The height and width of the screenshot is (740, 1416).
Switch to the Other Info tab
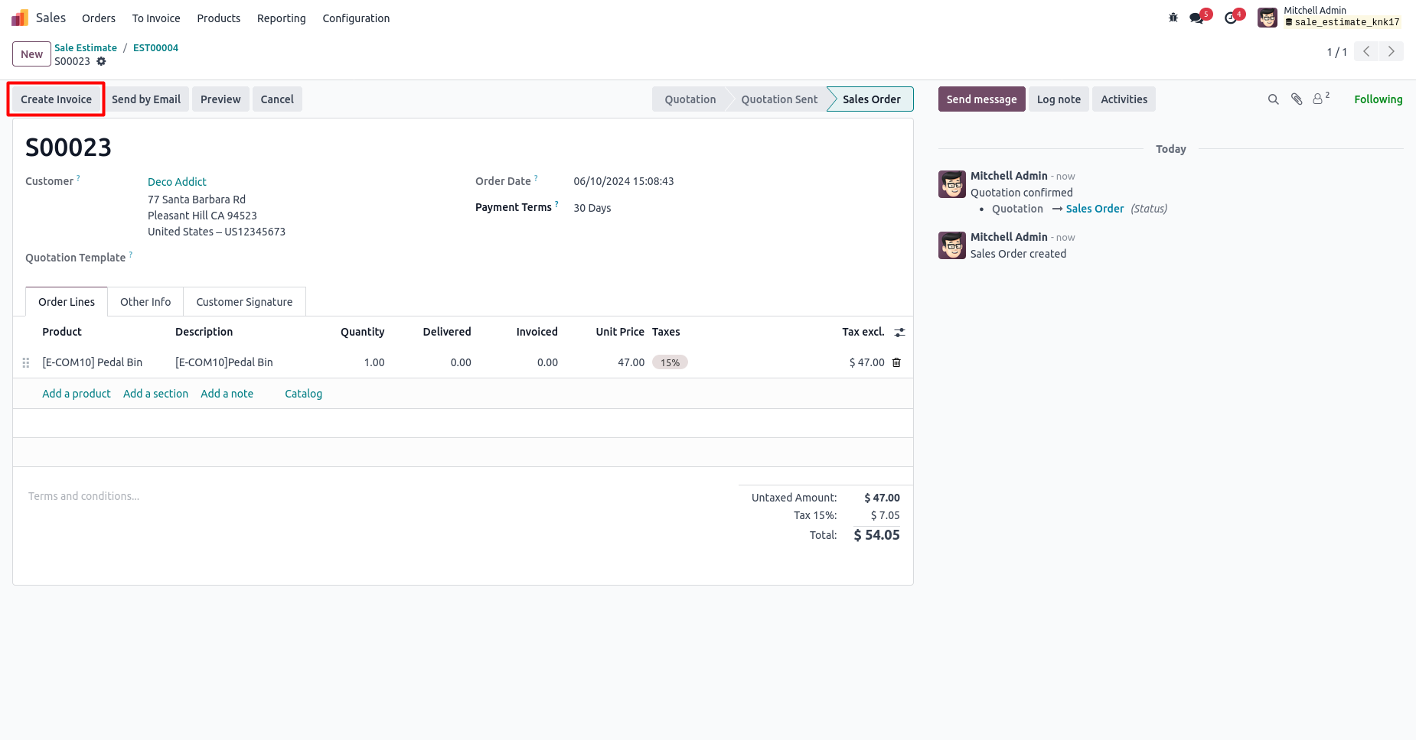pyautogui.click(x=145, y=302)
